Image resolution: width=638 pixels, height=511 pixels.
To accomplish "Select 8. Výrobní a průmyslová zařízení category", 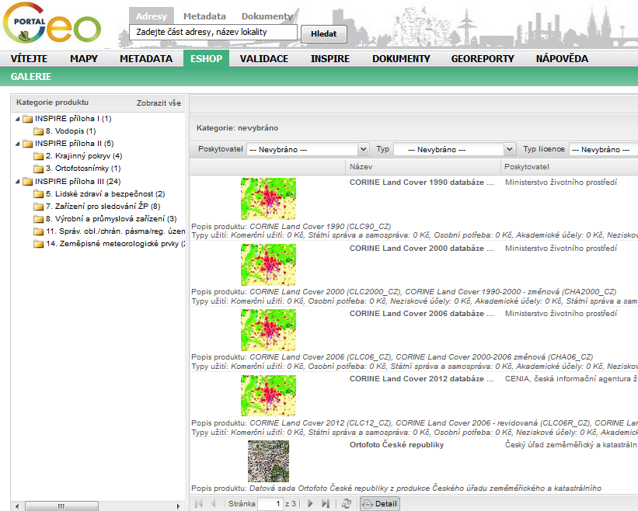I will [x=111, y=219].
